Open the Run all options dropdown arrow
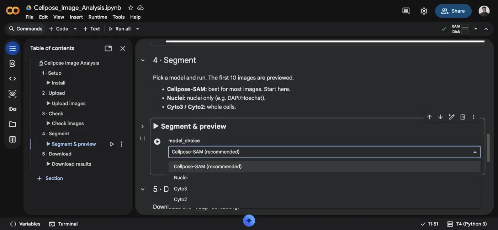Viewport: 498px width, 230px height. click(x=138, y=29)
